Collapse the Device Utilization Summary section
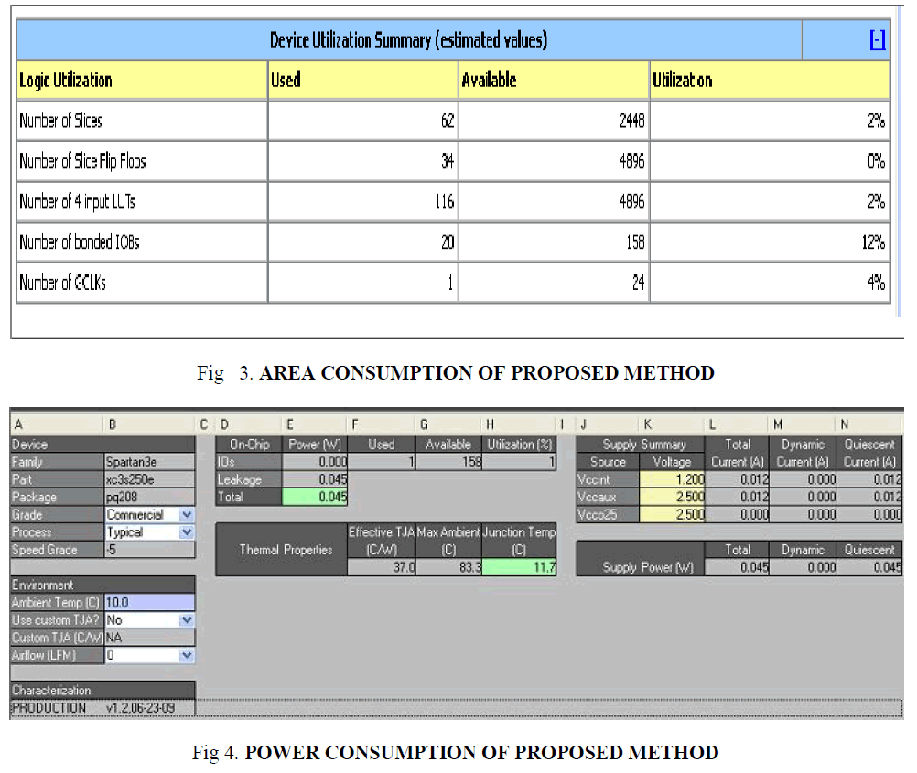 point(877,40)
